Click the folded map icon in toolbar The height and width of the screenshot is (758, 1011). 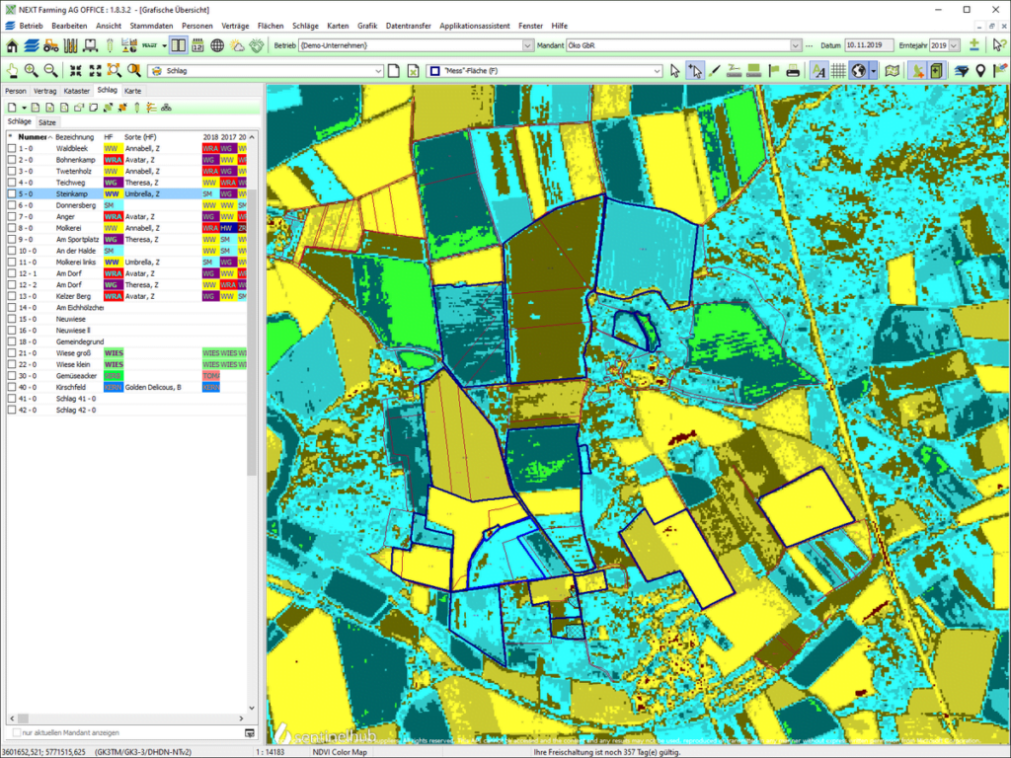[x=891, y=70]
